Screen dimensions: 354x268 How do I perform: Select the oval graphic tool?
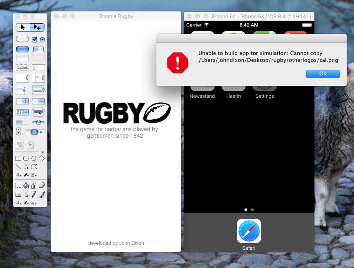pos(34,158)
